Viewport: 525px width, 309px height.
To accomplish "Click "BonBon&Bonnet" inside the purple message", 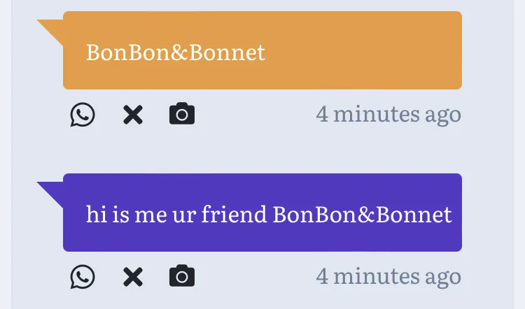I will [x=363, y=214].
